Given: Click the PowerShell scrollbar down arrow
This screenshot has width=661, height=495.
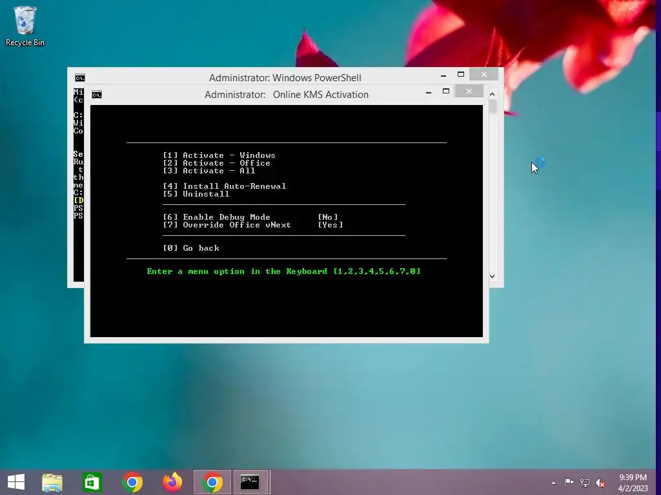Looking at the screenshot, I should pyautogui.click(x=493, y=277).
